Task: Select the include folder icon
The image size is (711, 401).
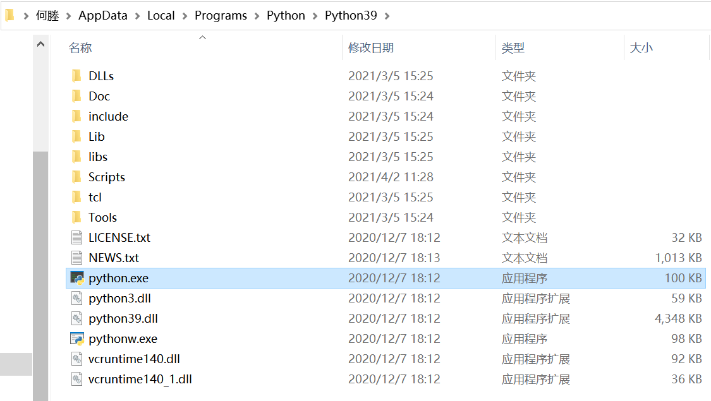Action: pos(76,116)
